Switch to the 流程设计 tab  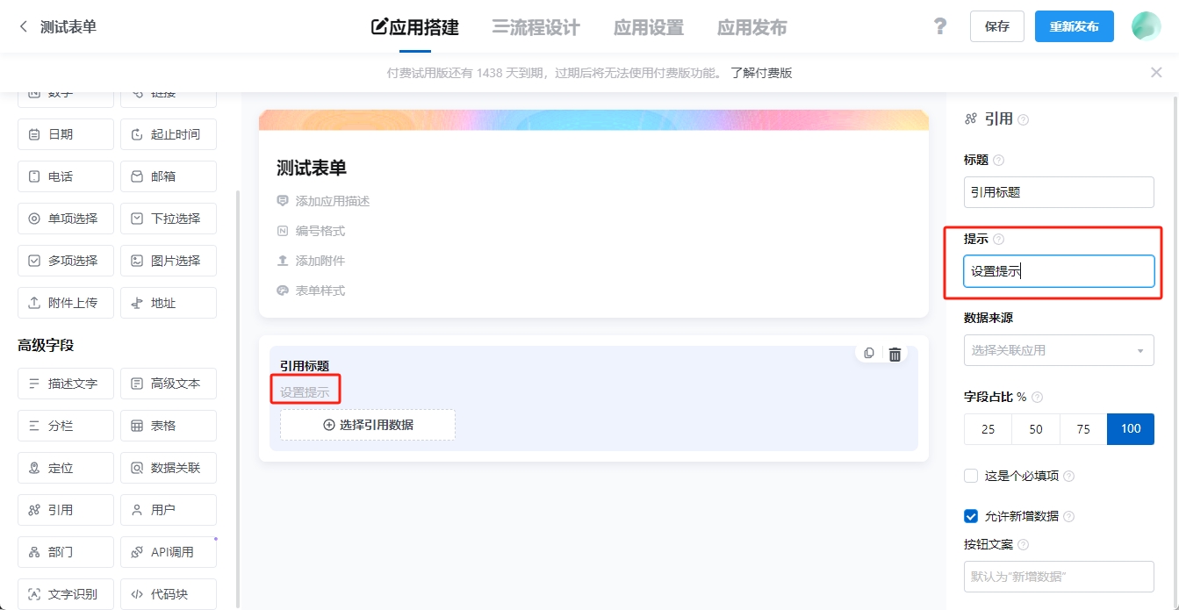(x=536, y=27)
